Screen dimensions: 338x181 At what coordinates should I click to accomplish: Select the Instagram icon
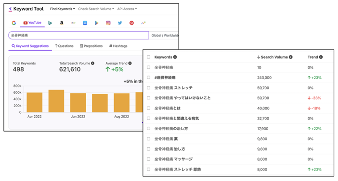tap(108, 23)
